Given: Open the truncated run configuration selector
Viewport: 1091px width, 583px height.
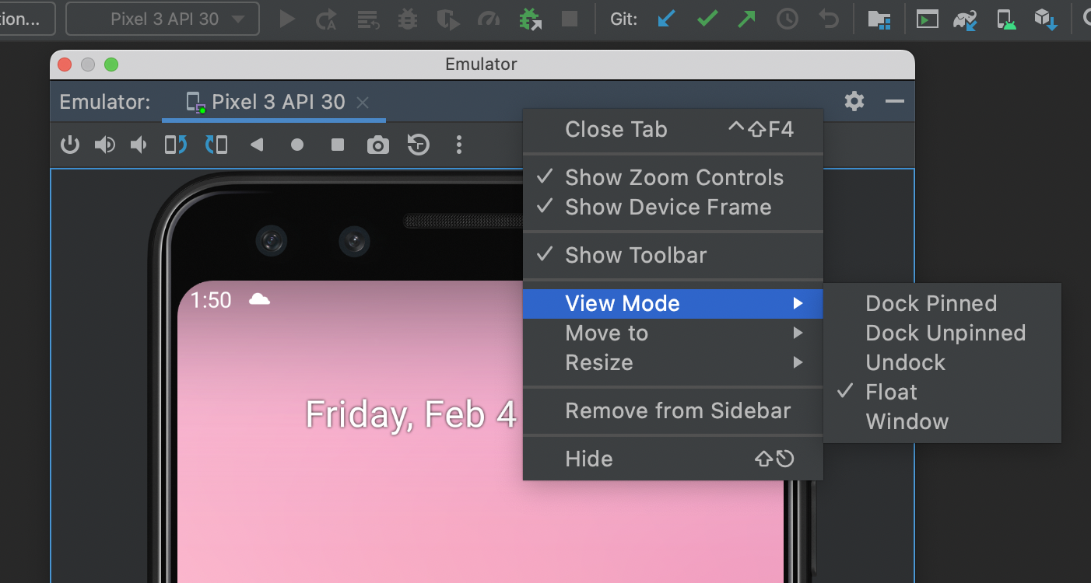Looking at the screenshot, I should tap(26, 19).
